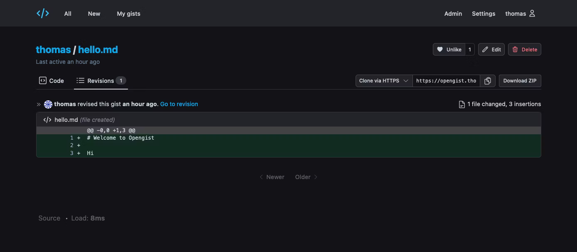The width and height of the screenshot is (577, 252).
Task: Click the left chevron beside Newer
Action: [x=261, y=177]
